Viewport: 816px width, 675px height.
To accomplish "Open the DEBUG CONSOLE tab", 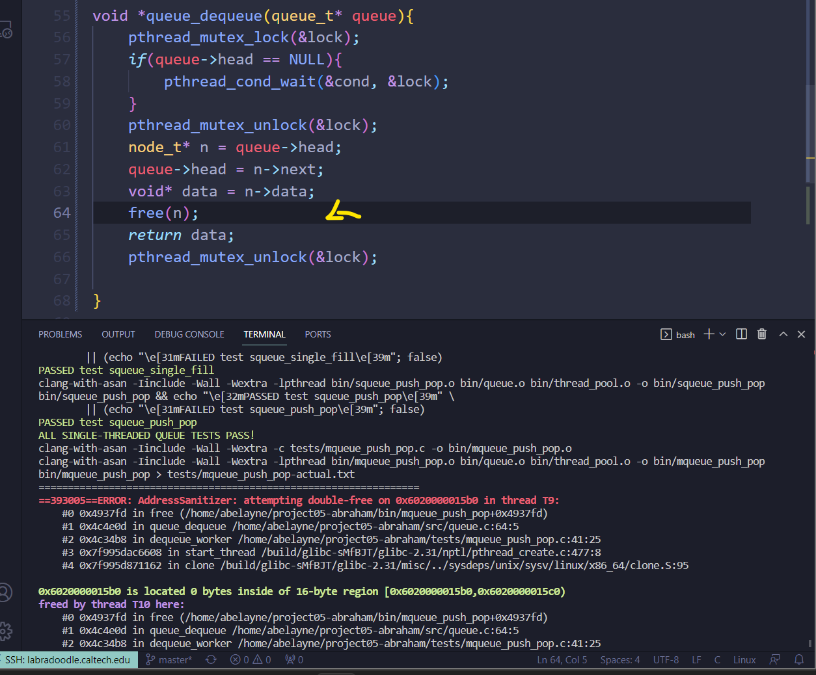I will (x=189, y=334).
